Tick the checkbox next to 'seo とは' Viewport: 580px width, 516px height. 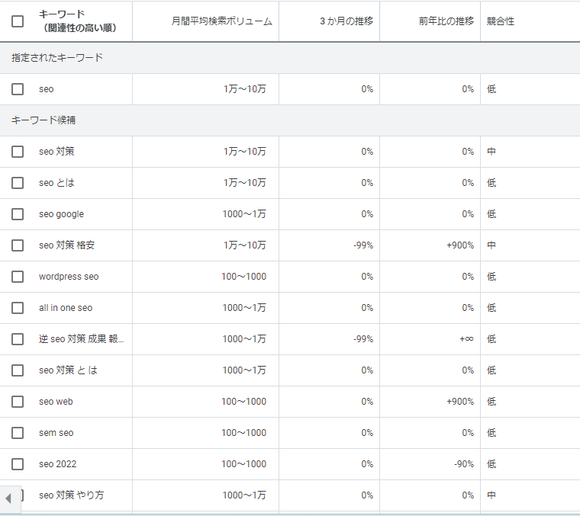[x=18, y=183]
